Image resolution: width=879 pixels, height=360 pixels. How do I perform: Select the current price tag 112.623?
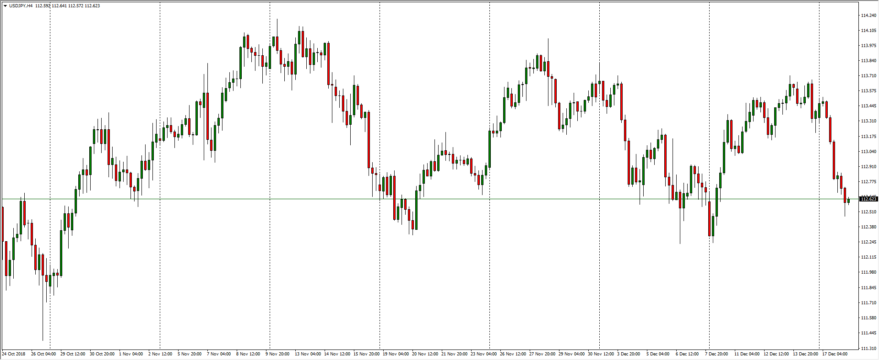pos(868,199)
